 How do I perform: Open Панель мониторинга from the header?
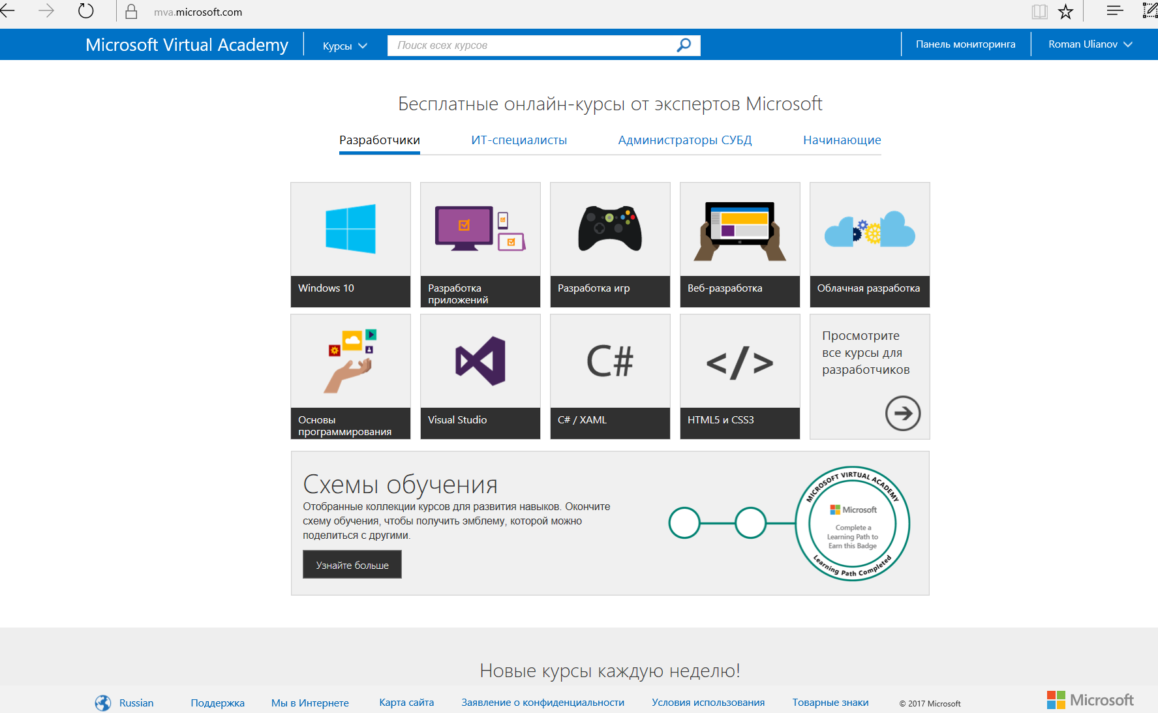click(x=966, y=44)
